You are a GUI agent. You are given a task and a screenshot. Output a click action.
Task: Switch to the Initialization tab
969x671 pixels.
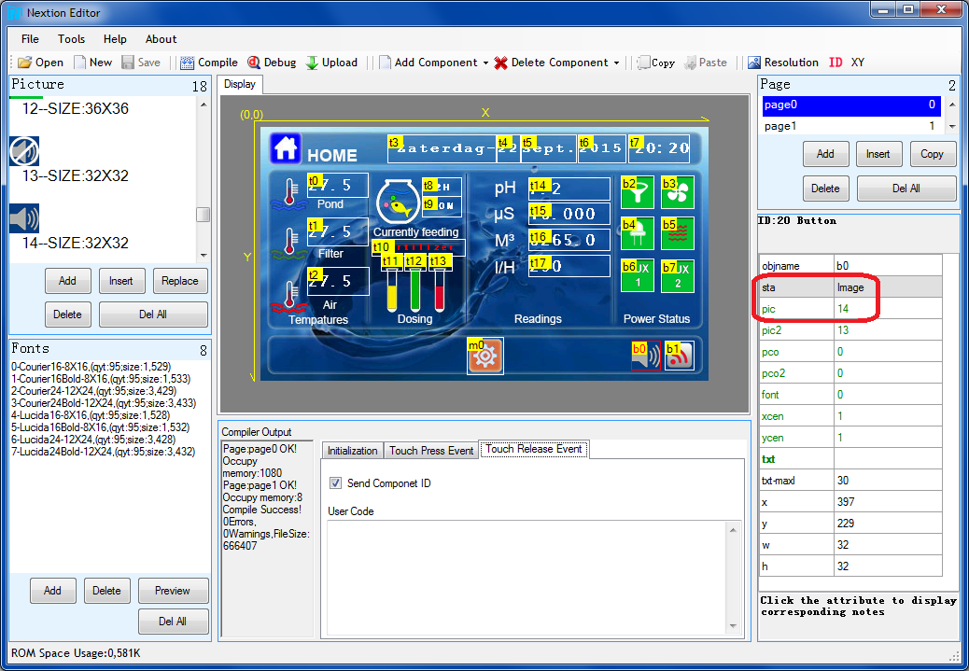click(x=352, y=451)
